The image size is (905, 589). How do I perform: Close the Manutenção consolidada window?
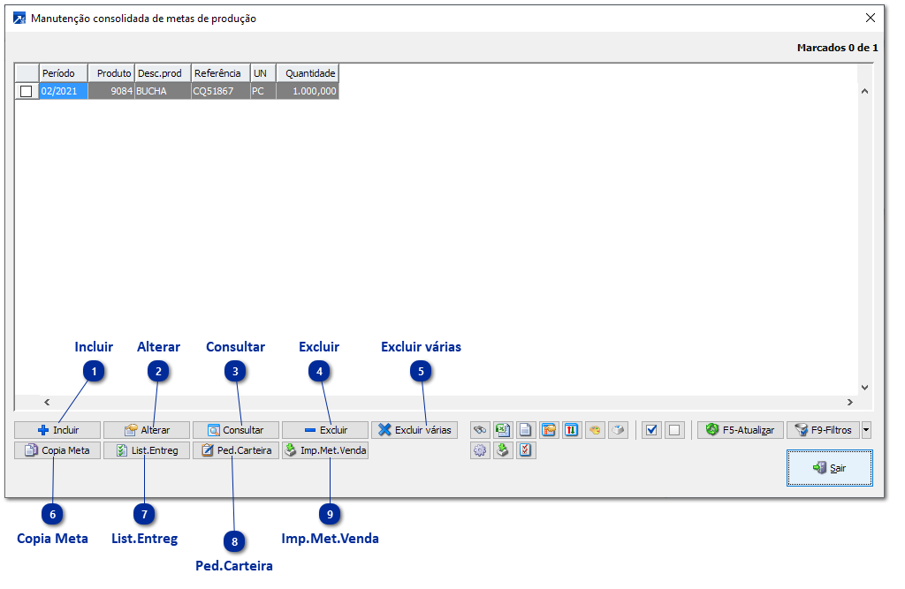(871, 18)
